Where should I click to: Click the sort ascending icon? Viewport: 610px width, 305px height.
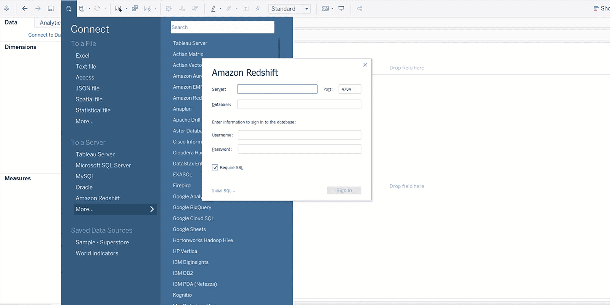(182, 8)
